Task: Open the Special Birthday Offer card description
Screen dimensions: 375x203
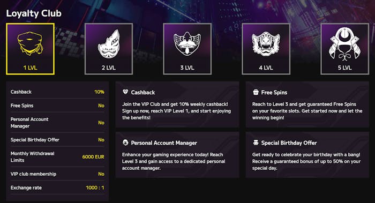Action: pos(306,161)
